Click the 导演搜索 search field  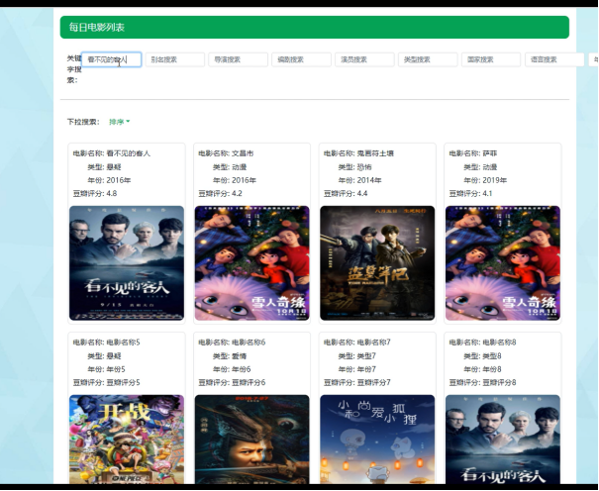click(238, 59)
